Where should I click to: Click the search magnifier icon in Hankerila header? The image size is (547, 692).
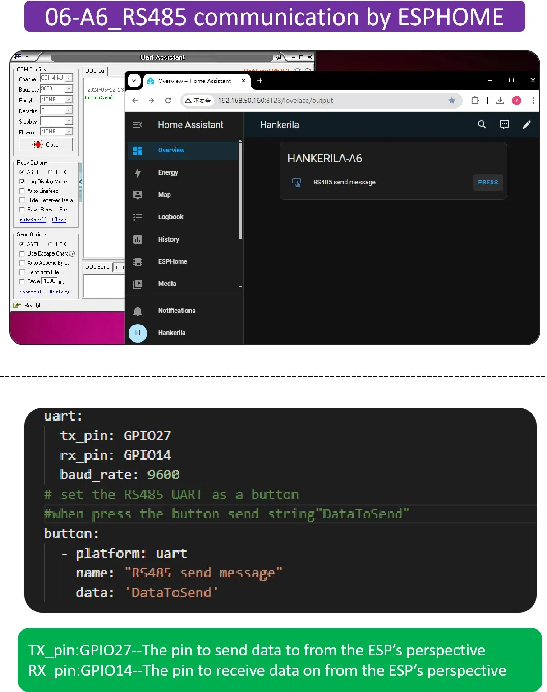pos(482,125)
